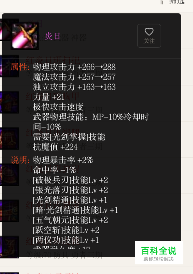Click the orange 说明 section label

click(x=20, y=160)
